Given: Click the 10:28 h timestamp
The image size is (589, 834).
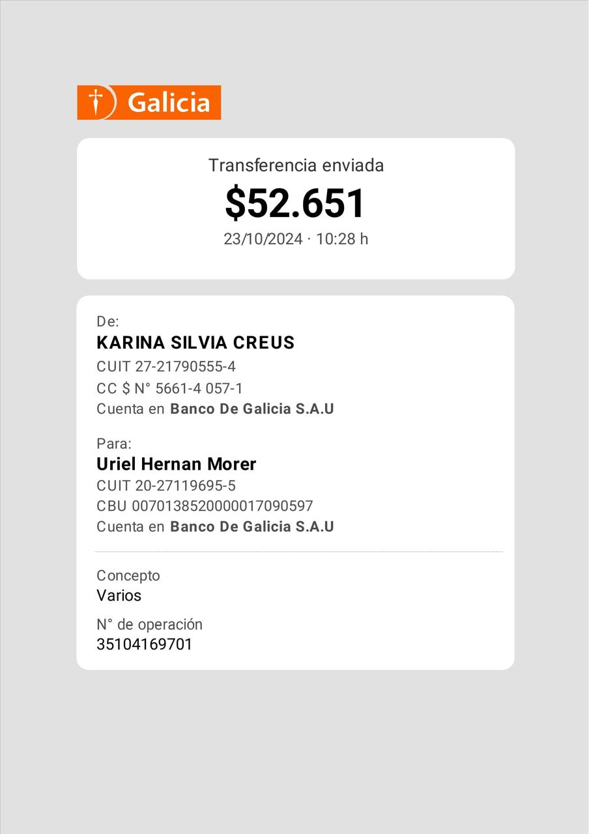Looking at the screenshot, I should [x=342, y=239].
